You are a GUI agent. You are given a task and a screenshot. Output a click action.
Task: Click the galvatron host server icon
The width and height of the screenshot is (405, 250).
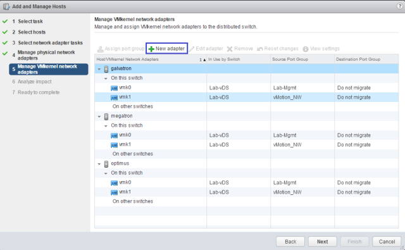(x=106, y=69)
